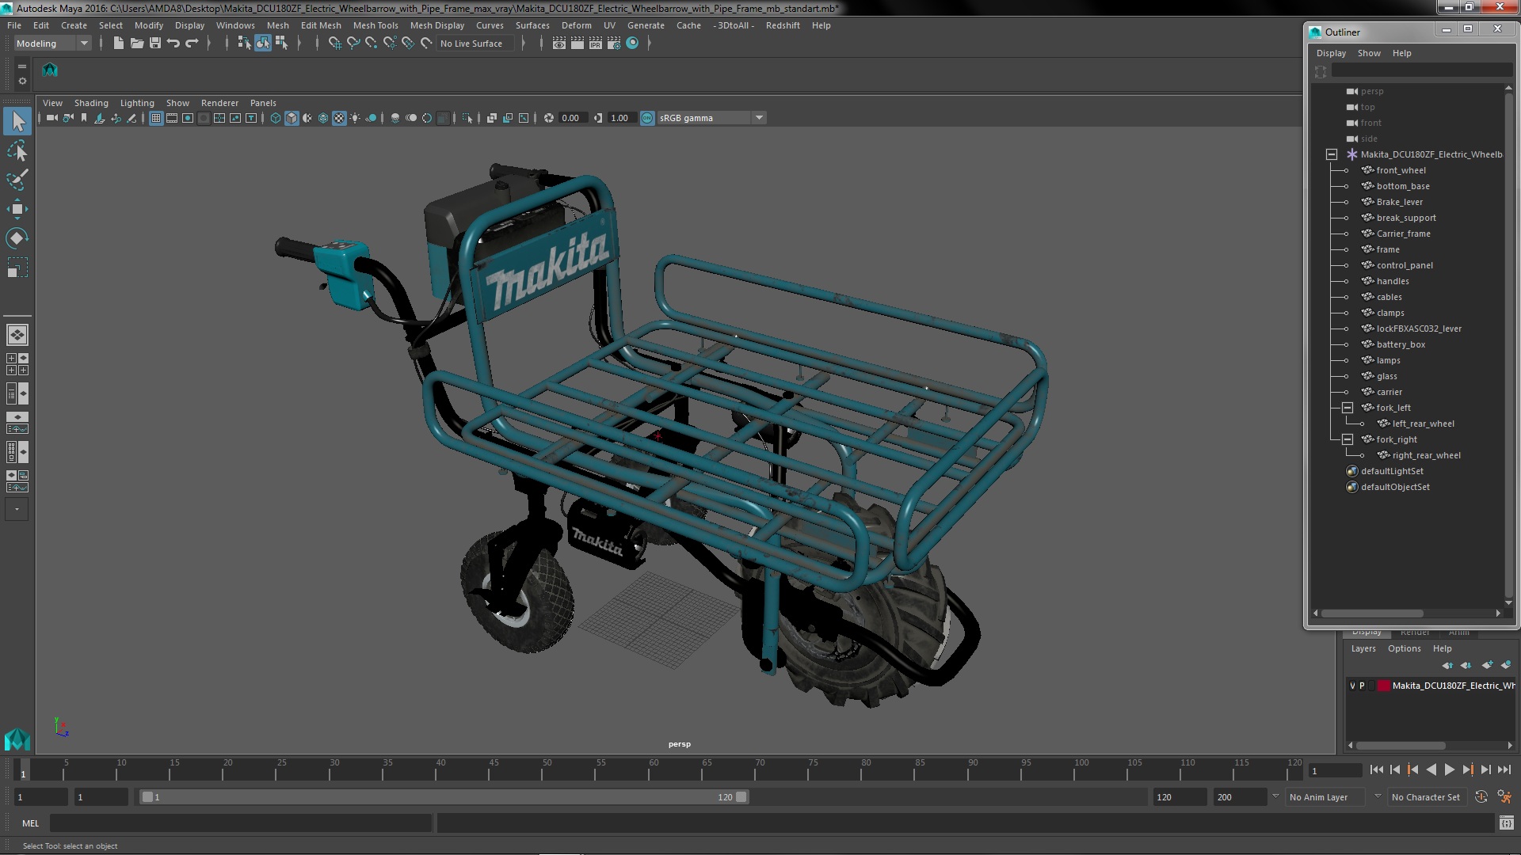The width and height of the screenshot is (1521, 855).
Task: Collapse the Makita_DCU180ZF root node
Action: click(1332, 154)
